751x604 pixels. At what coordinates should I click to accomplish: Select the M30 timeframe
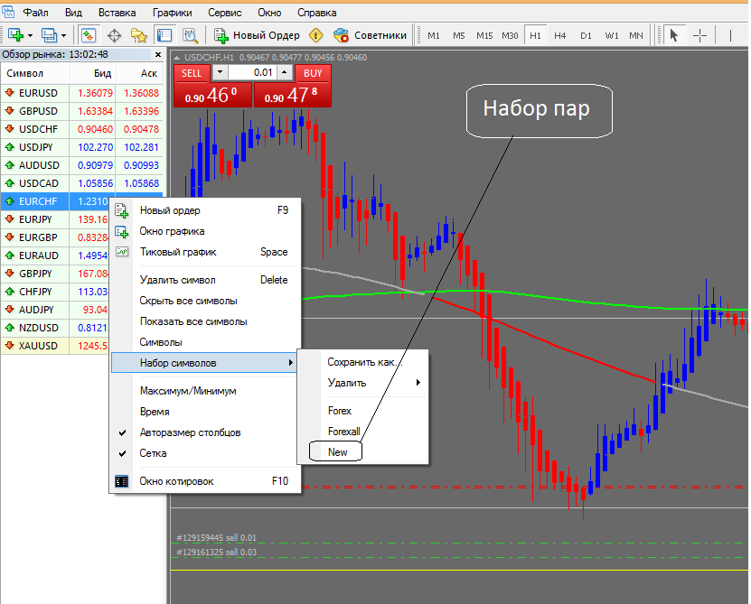pos(510,35)
